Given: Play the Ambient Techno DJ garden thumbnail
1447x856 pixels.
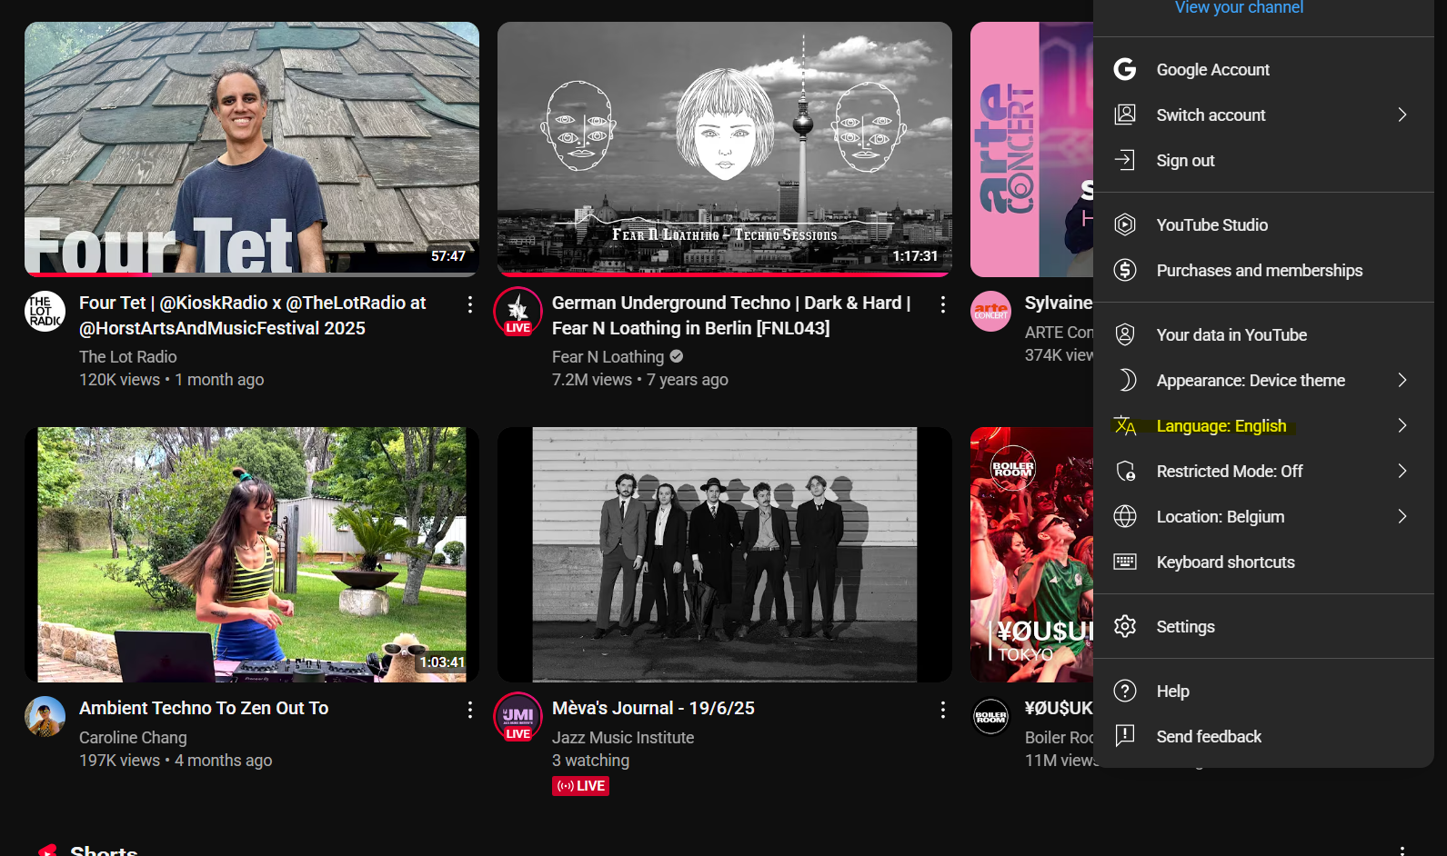Looking at the screenshot, I should tap(252, 554).
